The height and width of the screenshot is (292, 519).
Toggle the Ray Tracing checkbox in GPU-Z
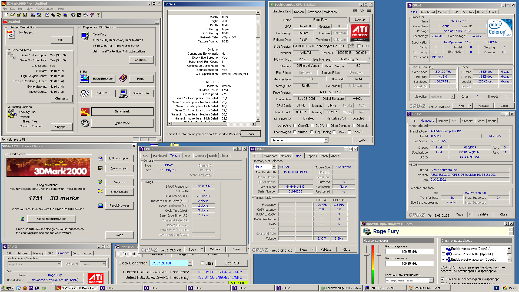click(312, 132)
